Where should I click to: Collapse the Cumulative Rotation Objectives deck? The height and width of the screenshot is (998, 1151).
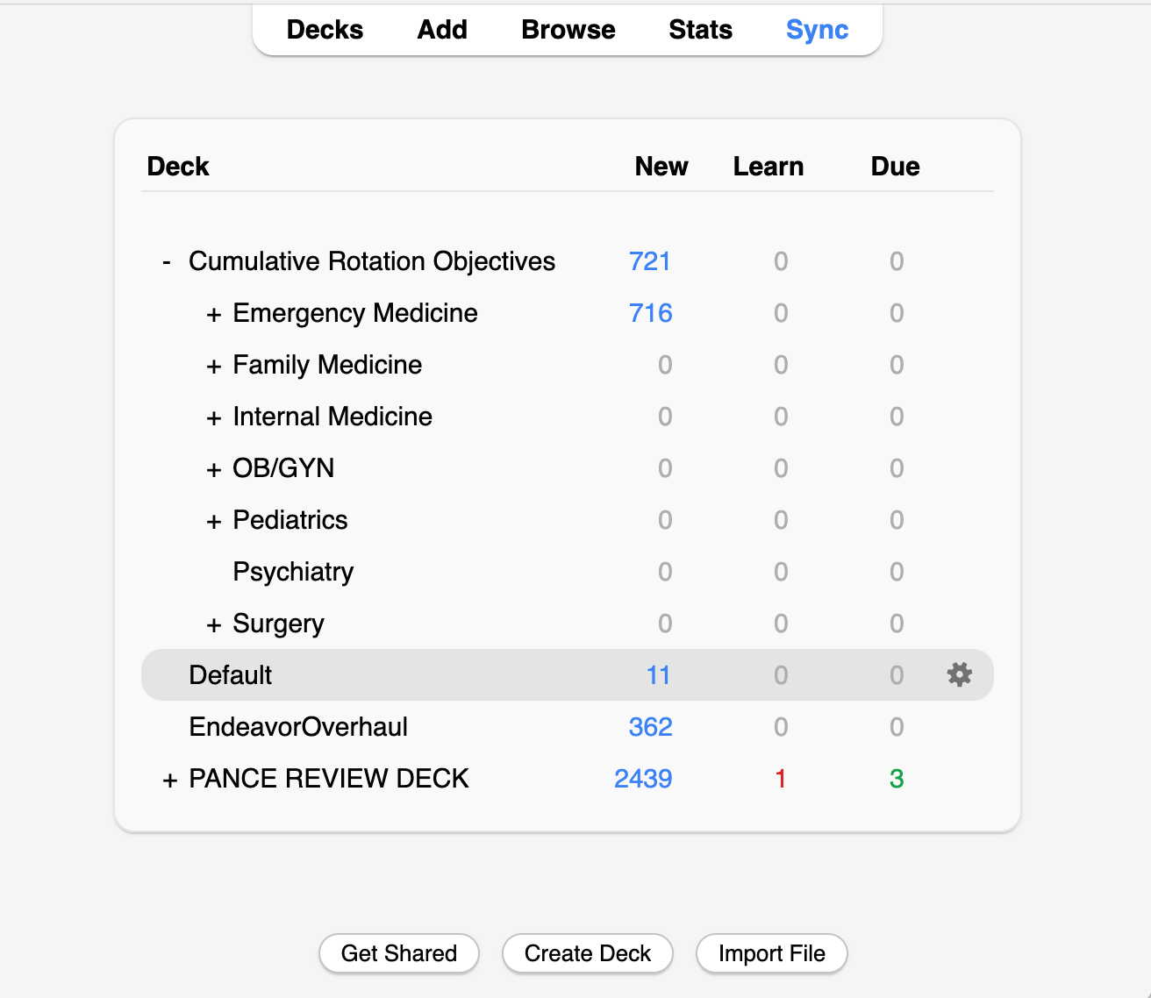pos(167,261)
